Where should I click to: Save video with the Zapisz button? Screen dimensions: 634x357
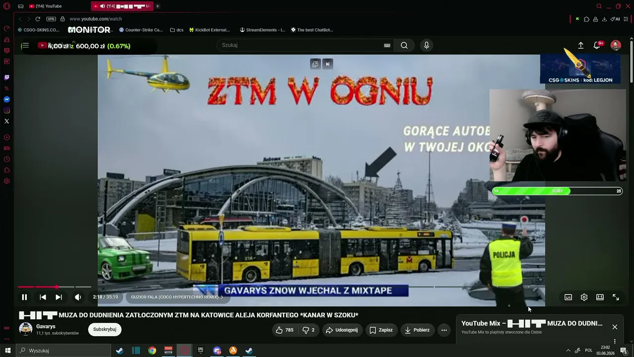pos(381,330)
